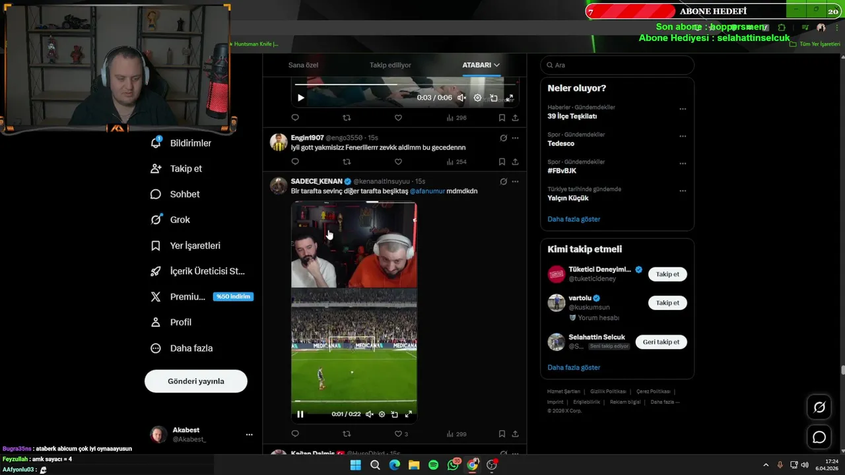
Task: Open Grok explain on SADECE_KENAN post
Action: [503, 181]
